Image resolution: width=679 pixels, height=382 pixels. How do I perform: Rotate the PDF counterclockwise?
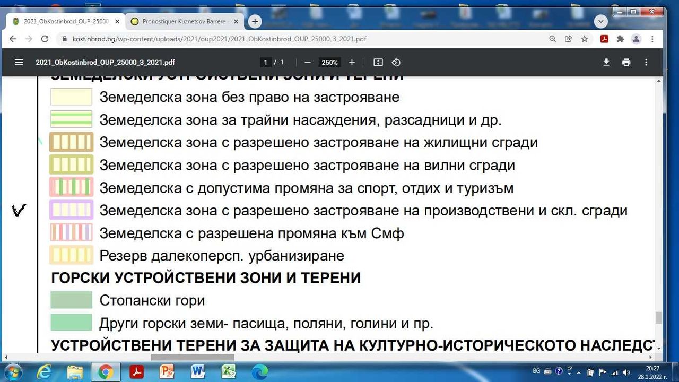pyautogui.click(x=396, y=62)
